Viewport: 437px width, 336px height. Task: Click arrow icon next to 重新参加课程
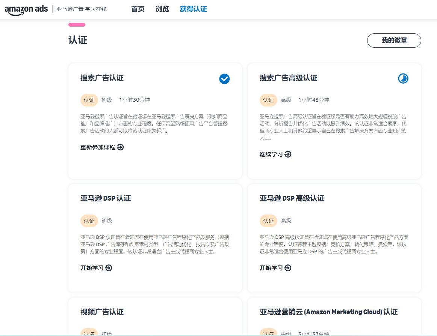120,147
